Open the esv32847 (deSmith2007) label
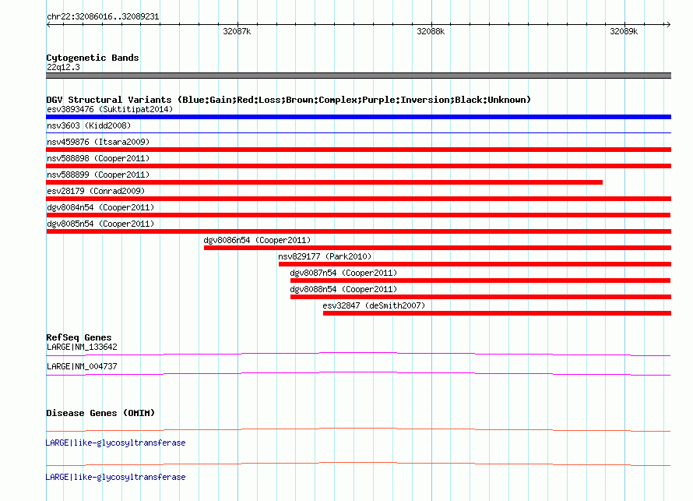The height and width of the screenshot is (501, 693). tap(374, 305)
